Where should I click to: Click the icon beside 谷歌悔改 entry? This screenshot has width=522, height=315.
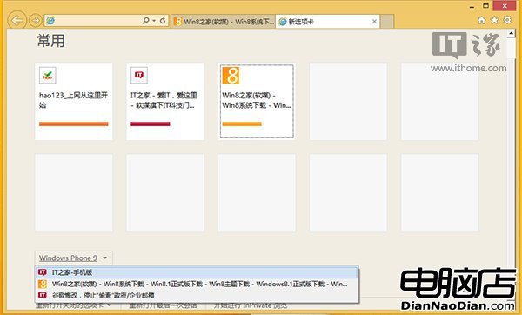tap(43, 295)
